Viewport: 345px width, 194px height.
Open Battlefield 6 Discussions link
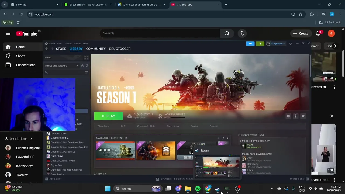click(172, 126)
